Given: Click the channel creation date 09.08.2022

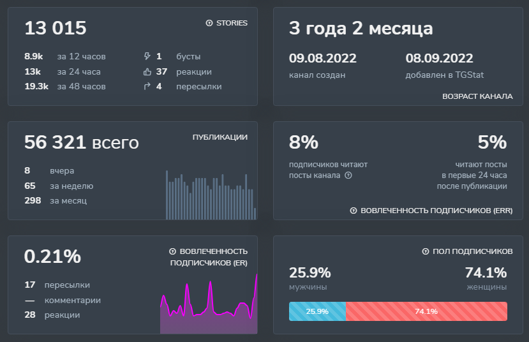Looking at the screenshot, I should pos(322,59).
